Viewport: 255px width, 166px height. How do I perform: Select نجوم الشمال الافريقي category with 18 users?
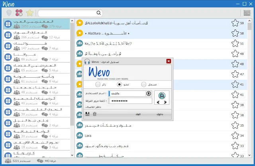pos(37,145)
